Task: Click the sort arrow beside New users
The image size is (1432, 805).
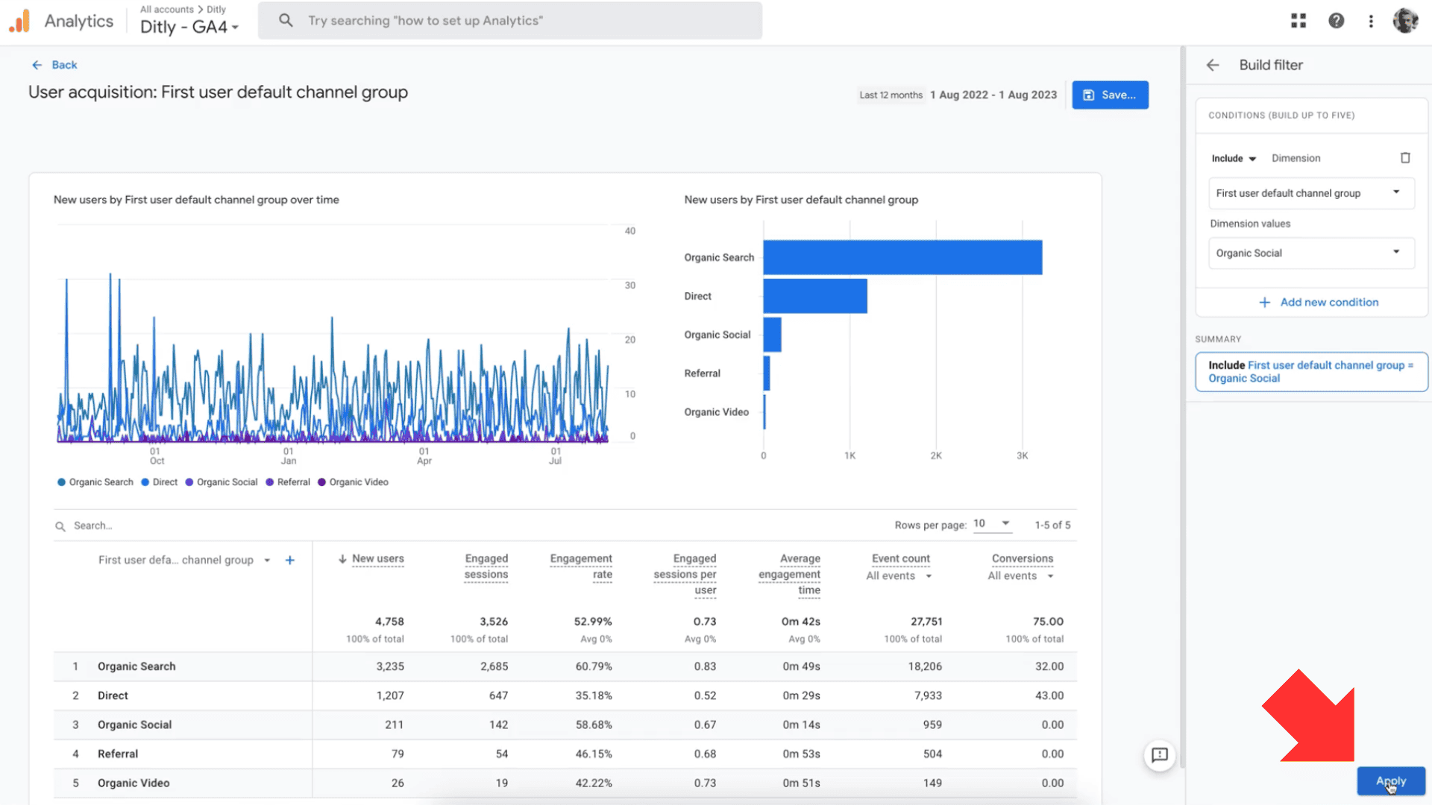Action: point(342,558)
